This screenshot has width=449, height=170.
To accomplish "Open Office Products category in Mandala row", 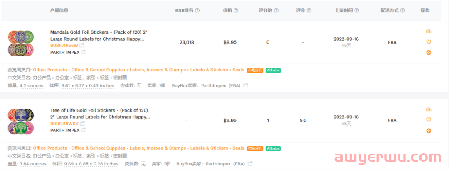I will 50,70.
